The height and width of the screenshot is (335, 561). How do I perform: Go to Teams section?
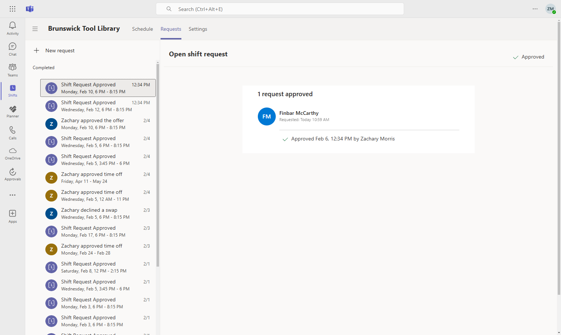pyautogui.click(x=12, y=70)
